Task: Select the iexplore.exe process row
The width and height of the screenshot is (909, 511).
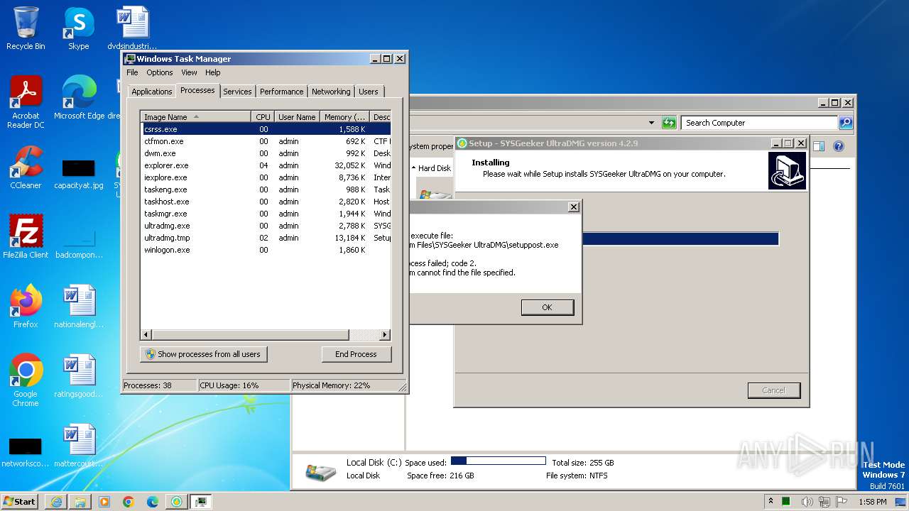Action: click(266, 177)
